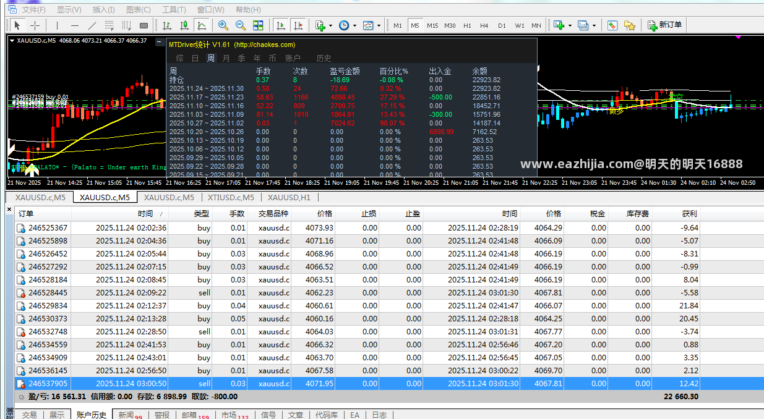This screenshot has width=764, height=419.
Task: Switch to the XTIUSD.c,M5 chart tab
Action: [230, 198]
